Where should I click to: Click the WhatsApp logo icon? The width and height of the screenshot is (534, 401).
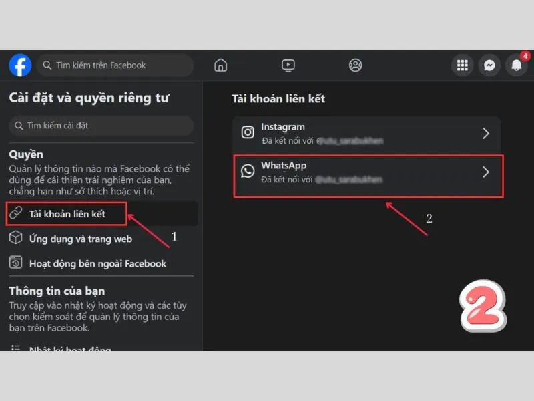(x=248, y=171)
